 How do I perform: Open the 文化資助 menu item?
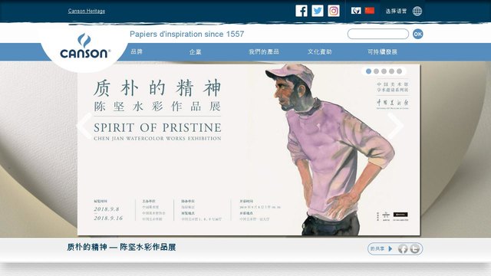[319, 52]
